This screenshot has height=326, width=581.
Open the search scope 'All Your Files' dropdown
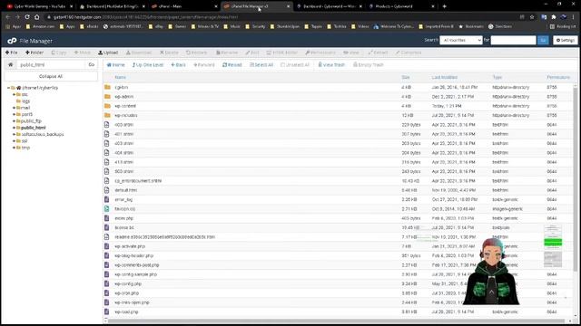(x=461, y=40)
